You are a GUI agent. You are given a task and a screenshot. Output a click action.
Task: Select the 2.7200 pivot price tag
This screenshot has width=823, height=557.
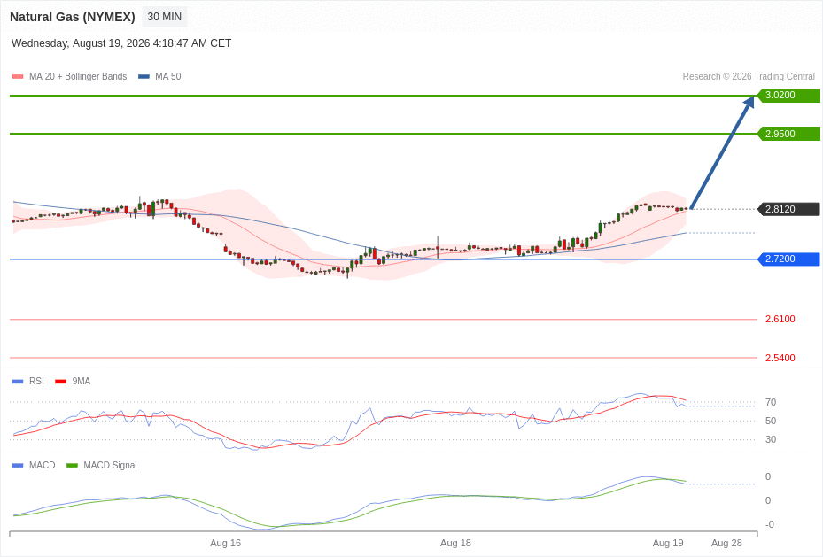(788, 259)
